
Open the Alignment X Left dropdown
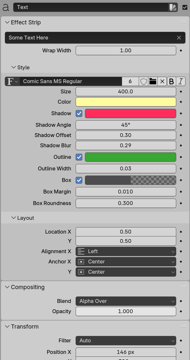(126, 252)
